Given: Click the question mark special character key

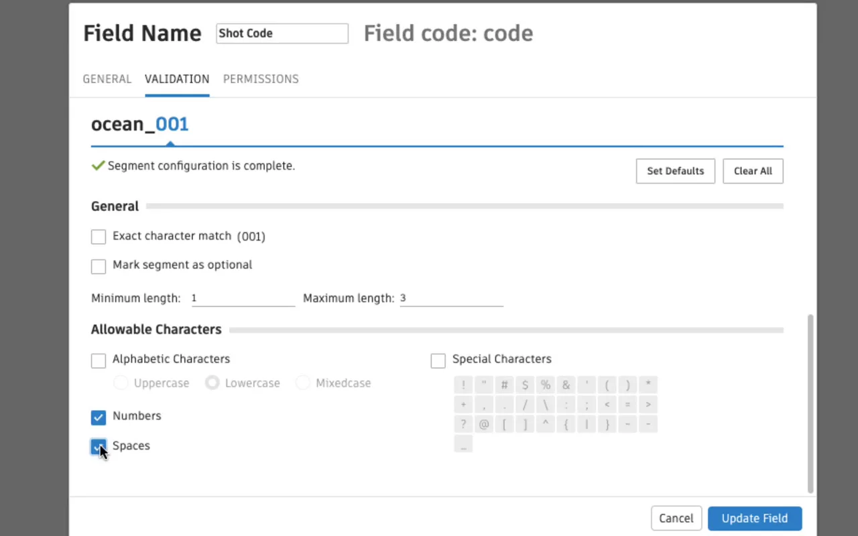Looking at the screenshot, I should point(463,424).
